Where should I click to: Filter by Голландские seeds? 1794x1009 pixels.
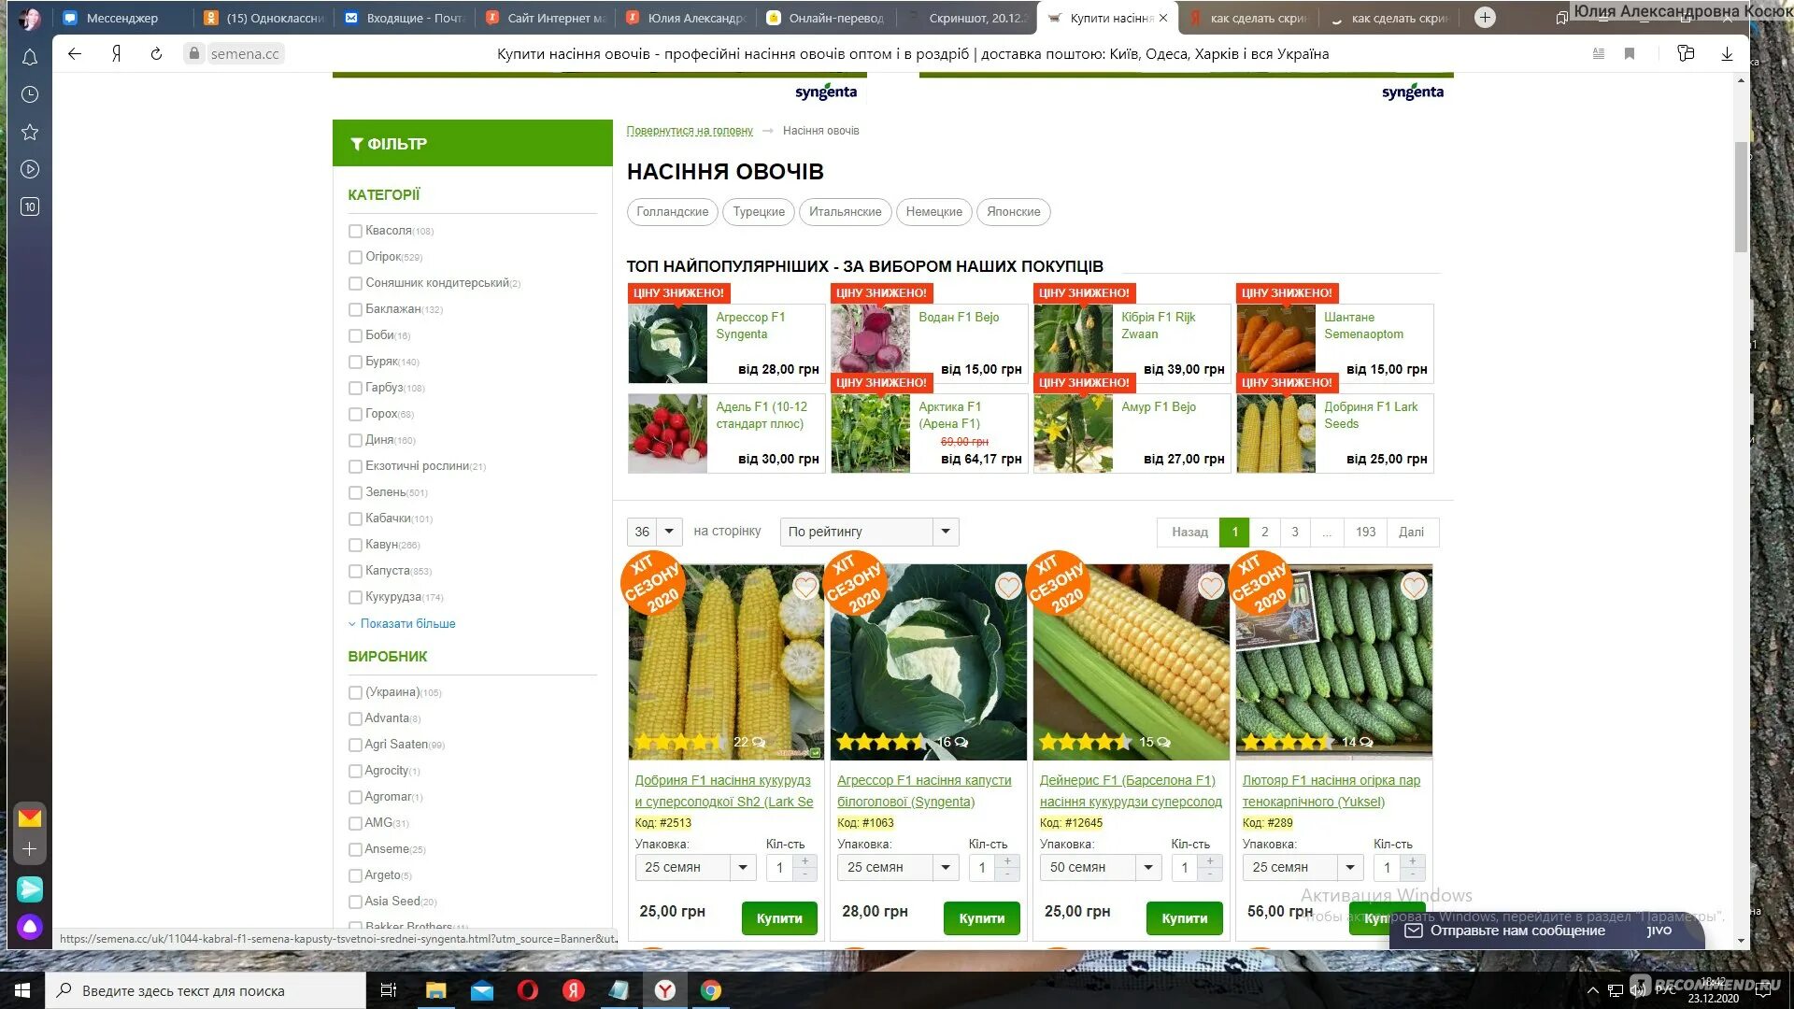673,212
